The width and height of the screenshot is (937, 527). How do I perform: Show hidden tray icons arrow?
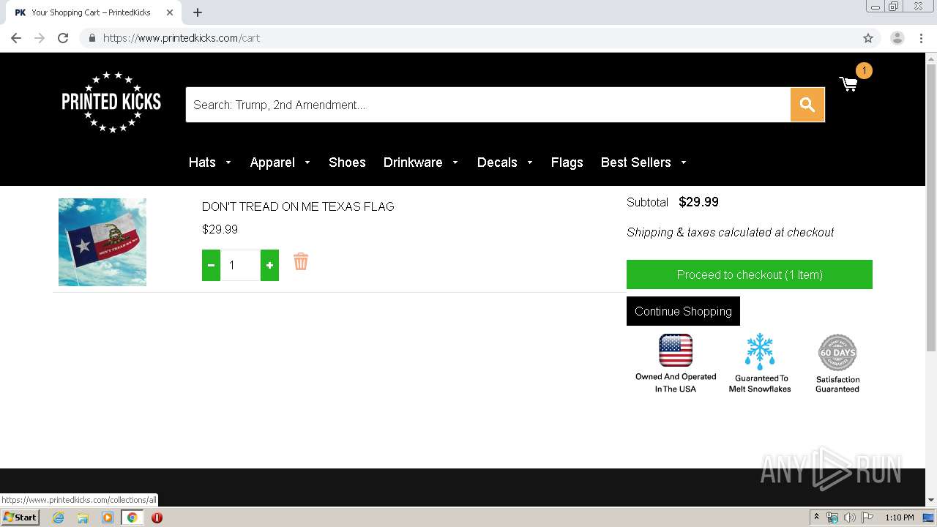pyautogui.click(x=816, y=517)
